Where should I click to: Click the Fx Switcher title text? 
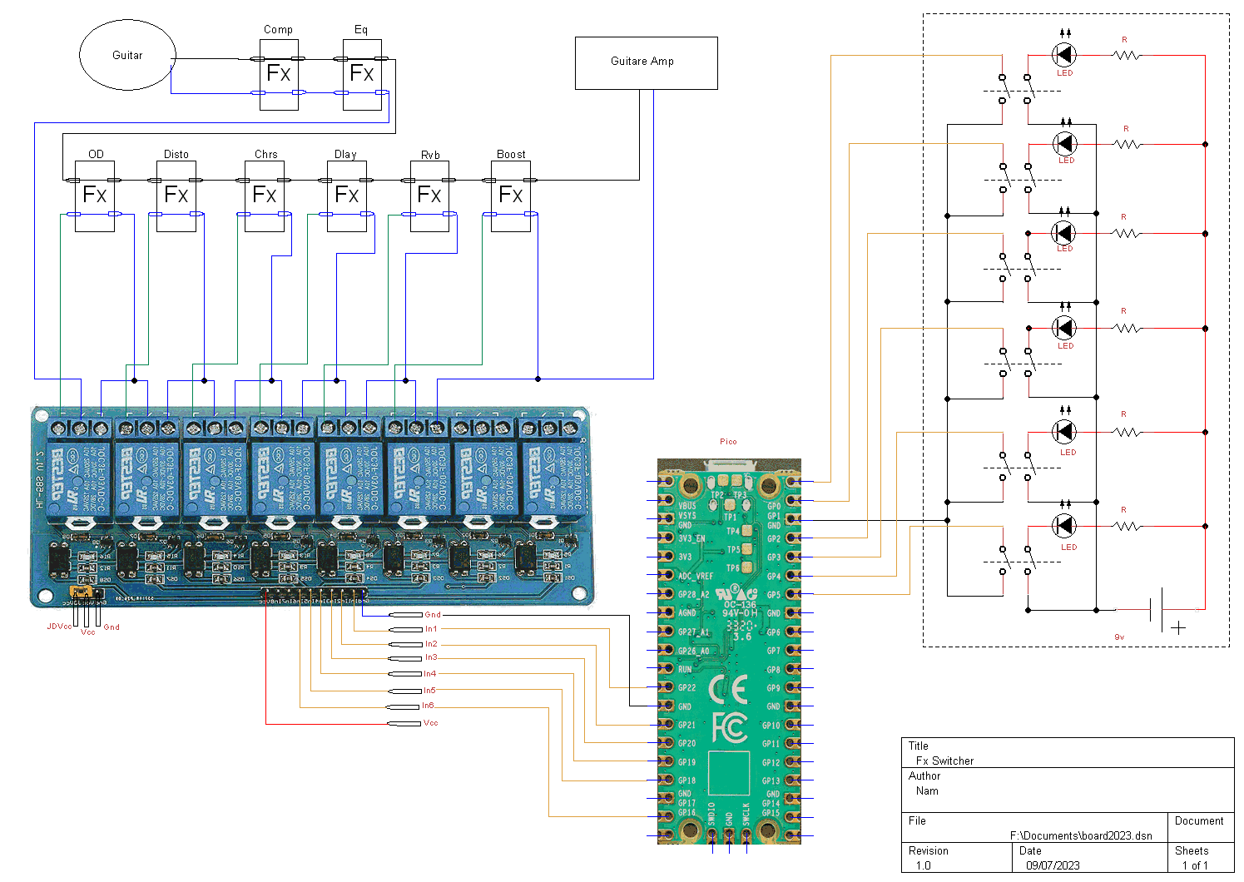944,761
